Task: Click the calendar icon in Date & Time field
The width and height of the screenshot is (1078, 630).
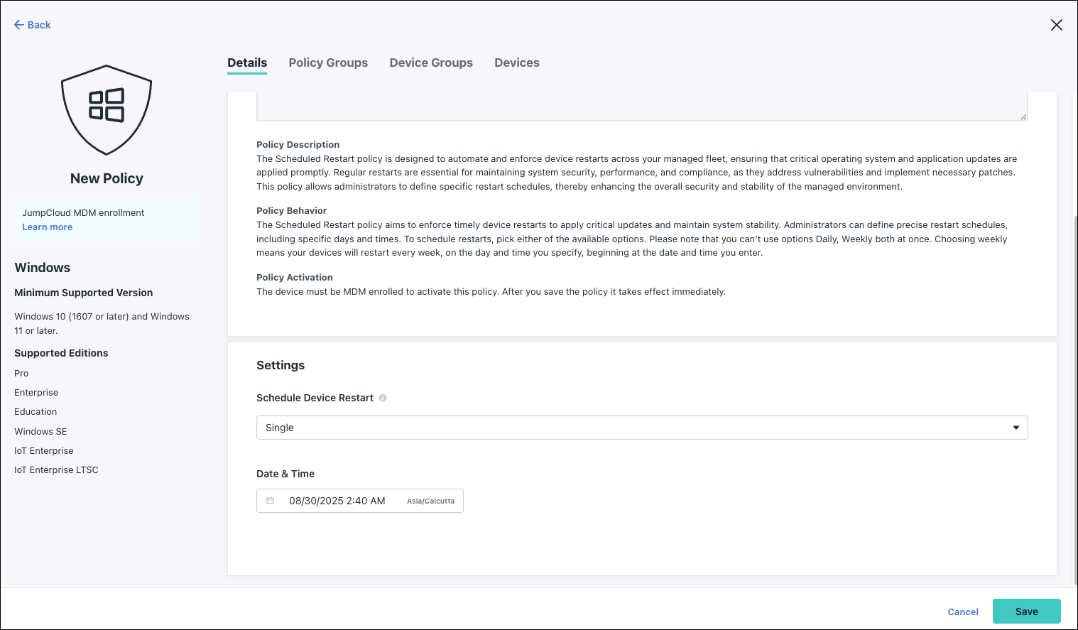Action: [271, 500]
